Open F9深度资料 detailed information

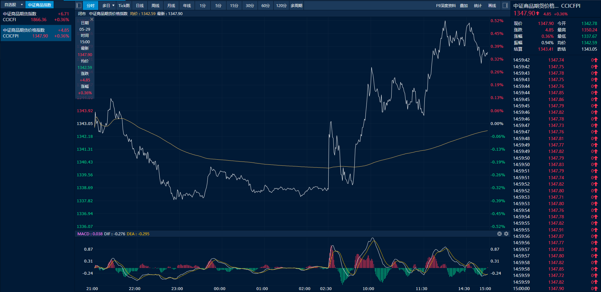(446, 5)
